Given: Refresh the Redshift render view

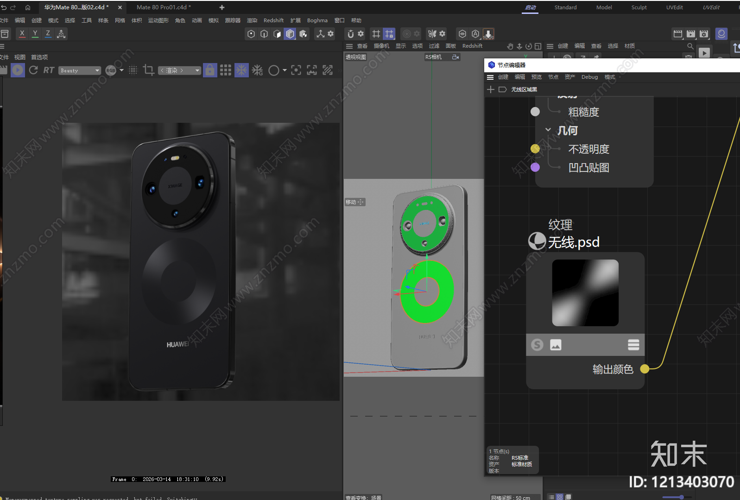Looking at the screenshot, I should pyautogui.click(x=33, y=70).
